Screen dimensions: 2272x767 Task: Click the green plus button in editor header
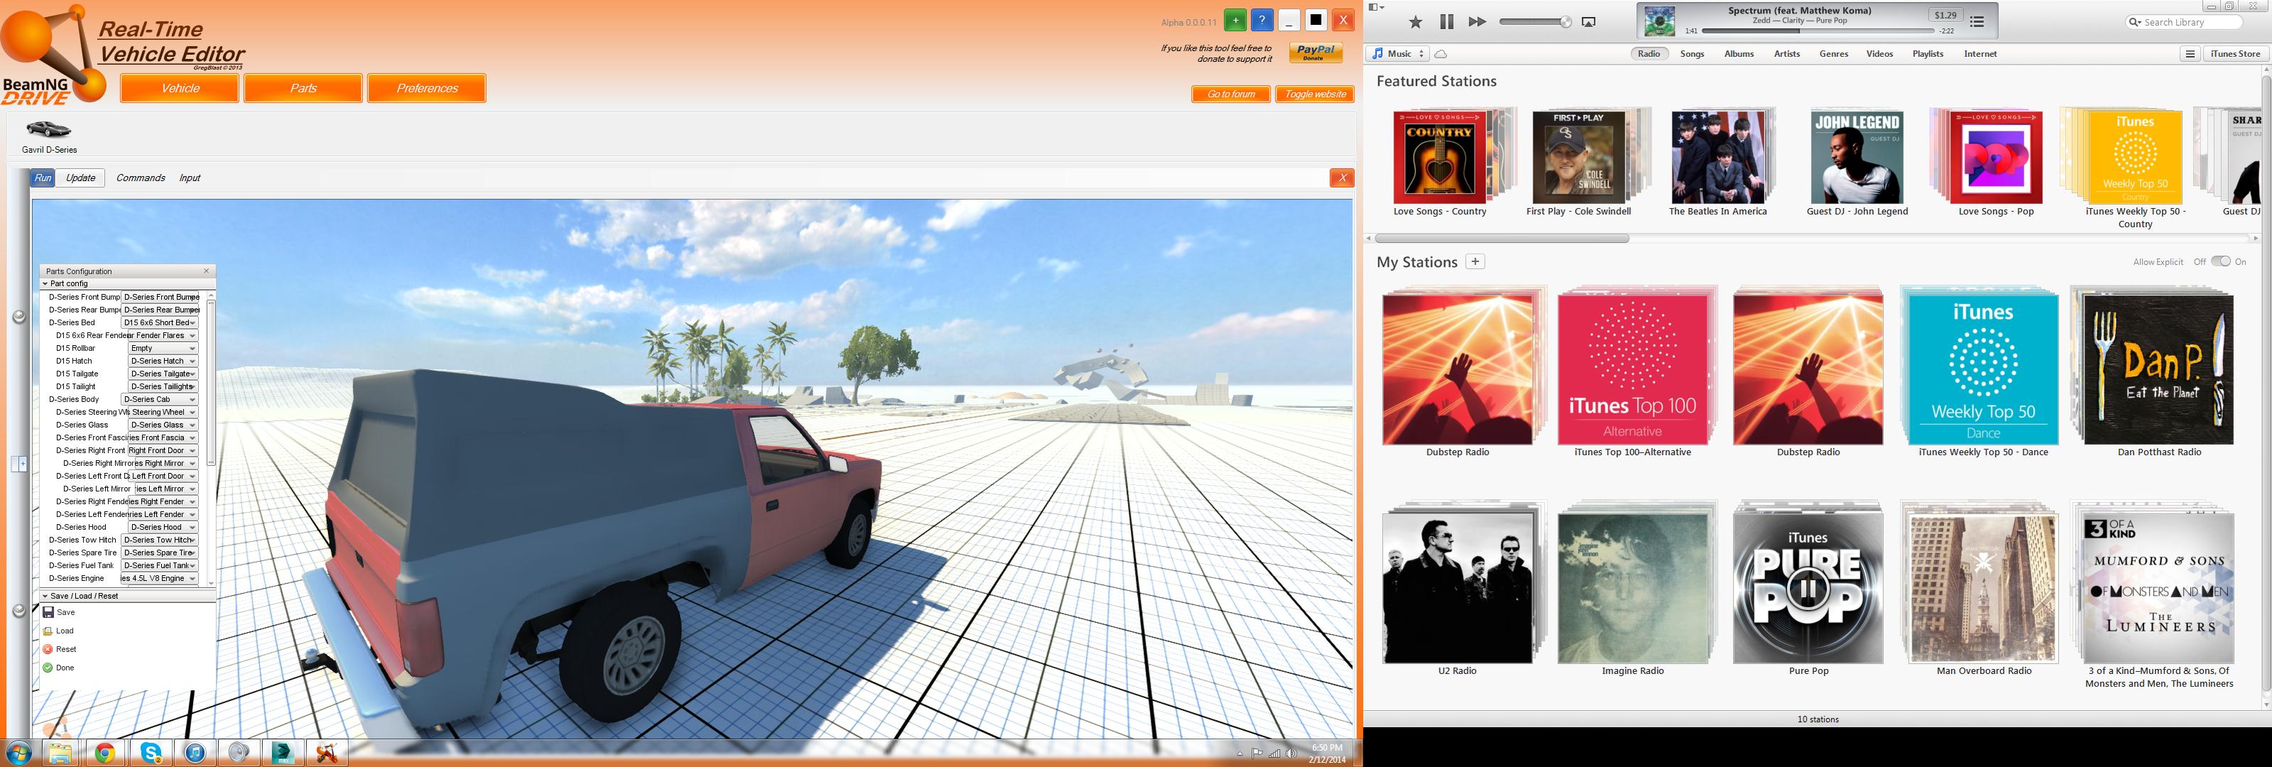tap(1235, 21)
